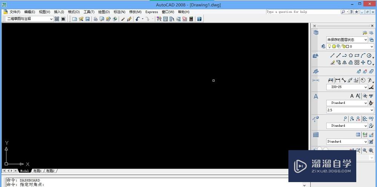The height and width of the screenshot is (187, 377).
Task: Toggle layer 0 freeze sun icon
Action: pyautogui.click(x=334, y=47)
